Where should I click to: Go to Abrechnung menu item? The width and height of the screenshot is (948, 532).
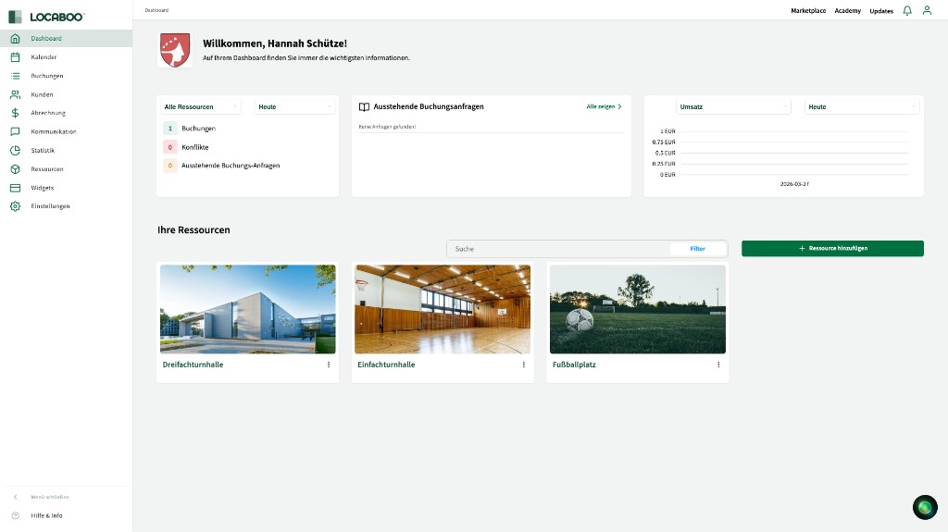[66, 113]
